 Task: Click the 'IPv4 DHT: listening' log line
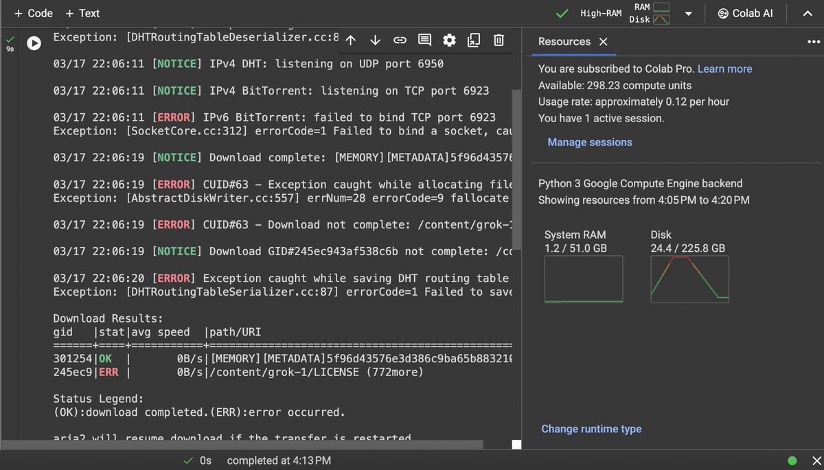pos(249,64)
